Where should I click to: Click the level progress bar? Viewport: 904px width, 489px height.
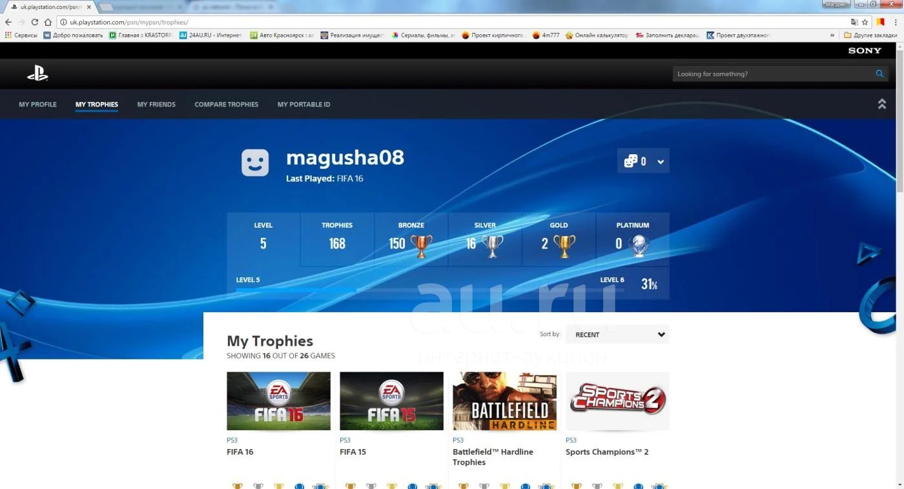point(429,290)
